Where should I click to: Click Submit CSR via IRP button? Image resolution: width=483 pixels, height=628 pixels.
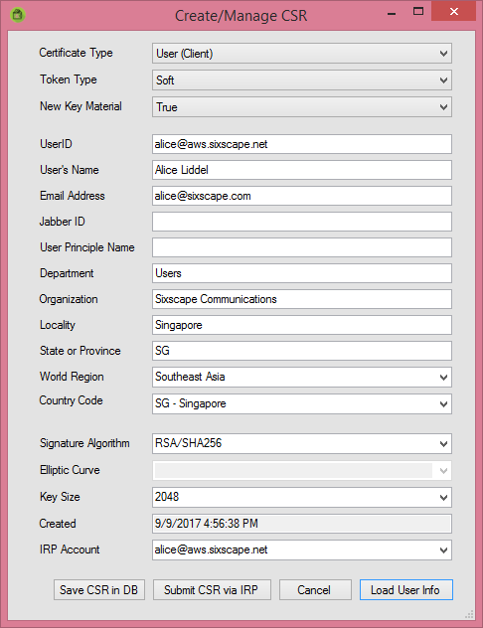tap(212, 590)
